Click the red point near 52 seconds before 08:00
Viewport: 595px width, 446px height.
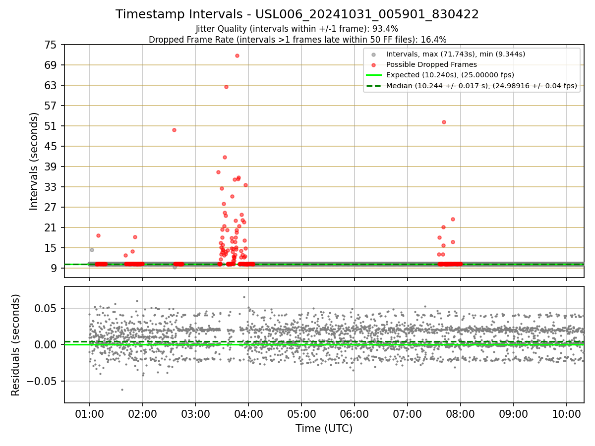pos(444,122)
